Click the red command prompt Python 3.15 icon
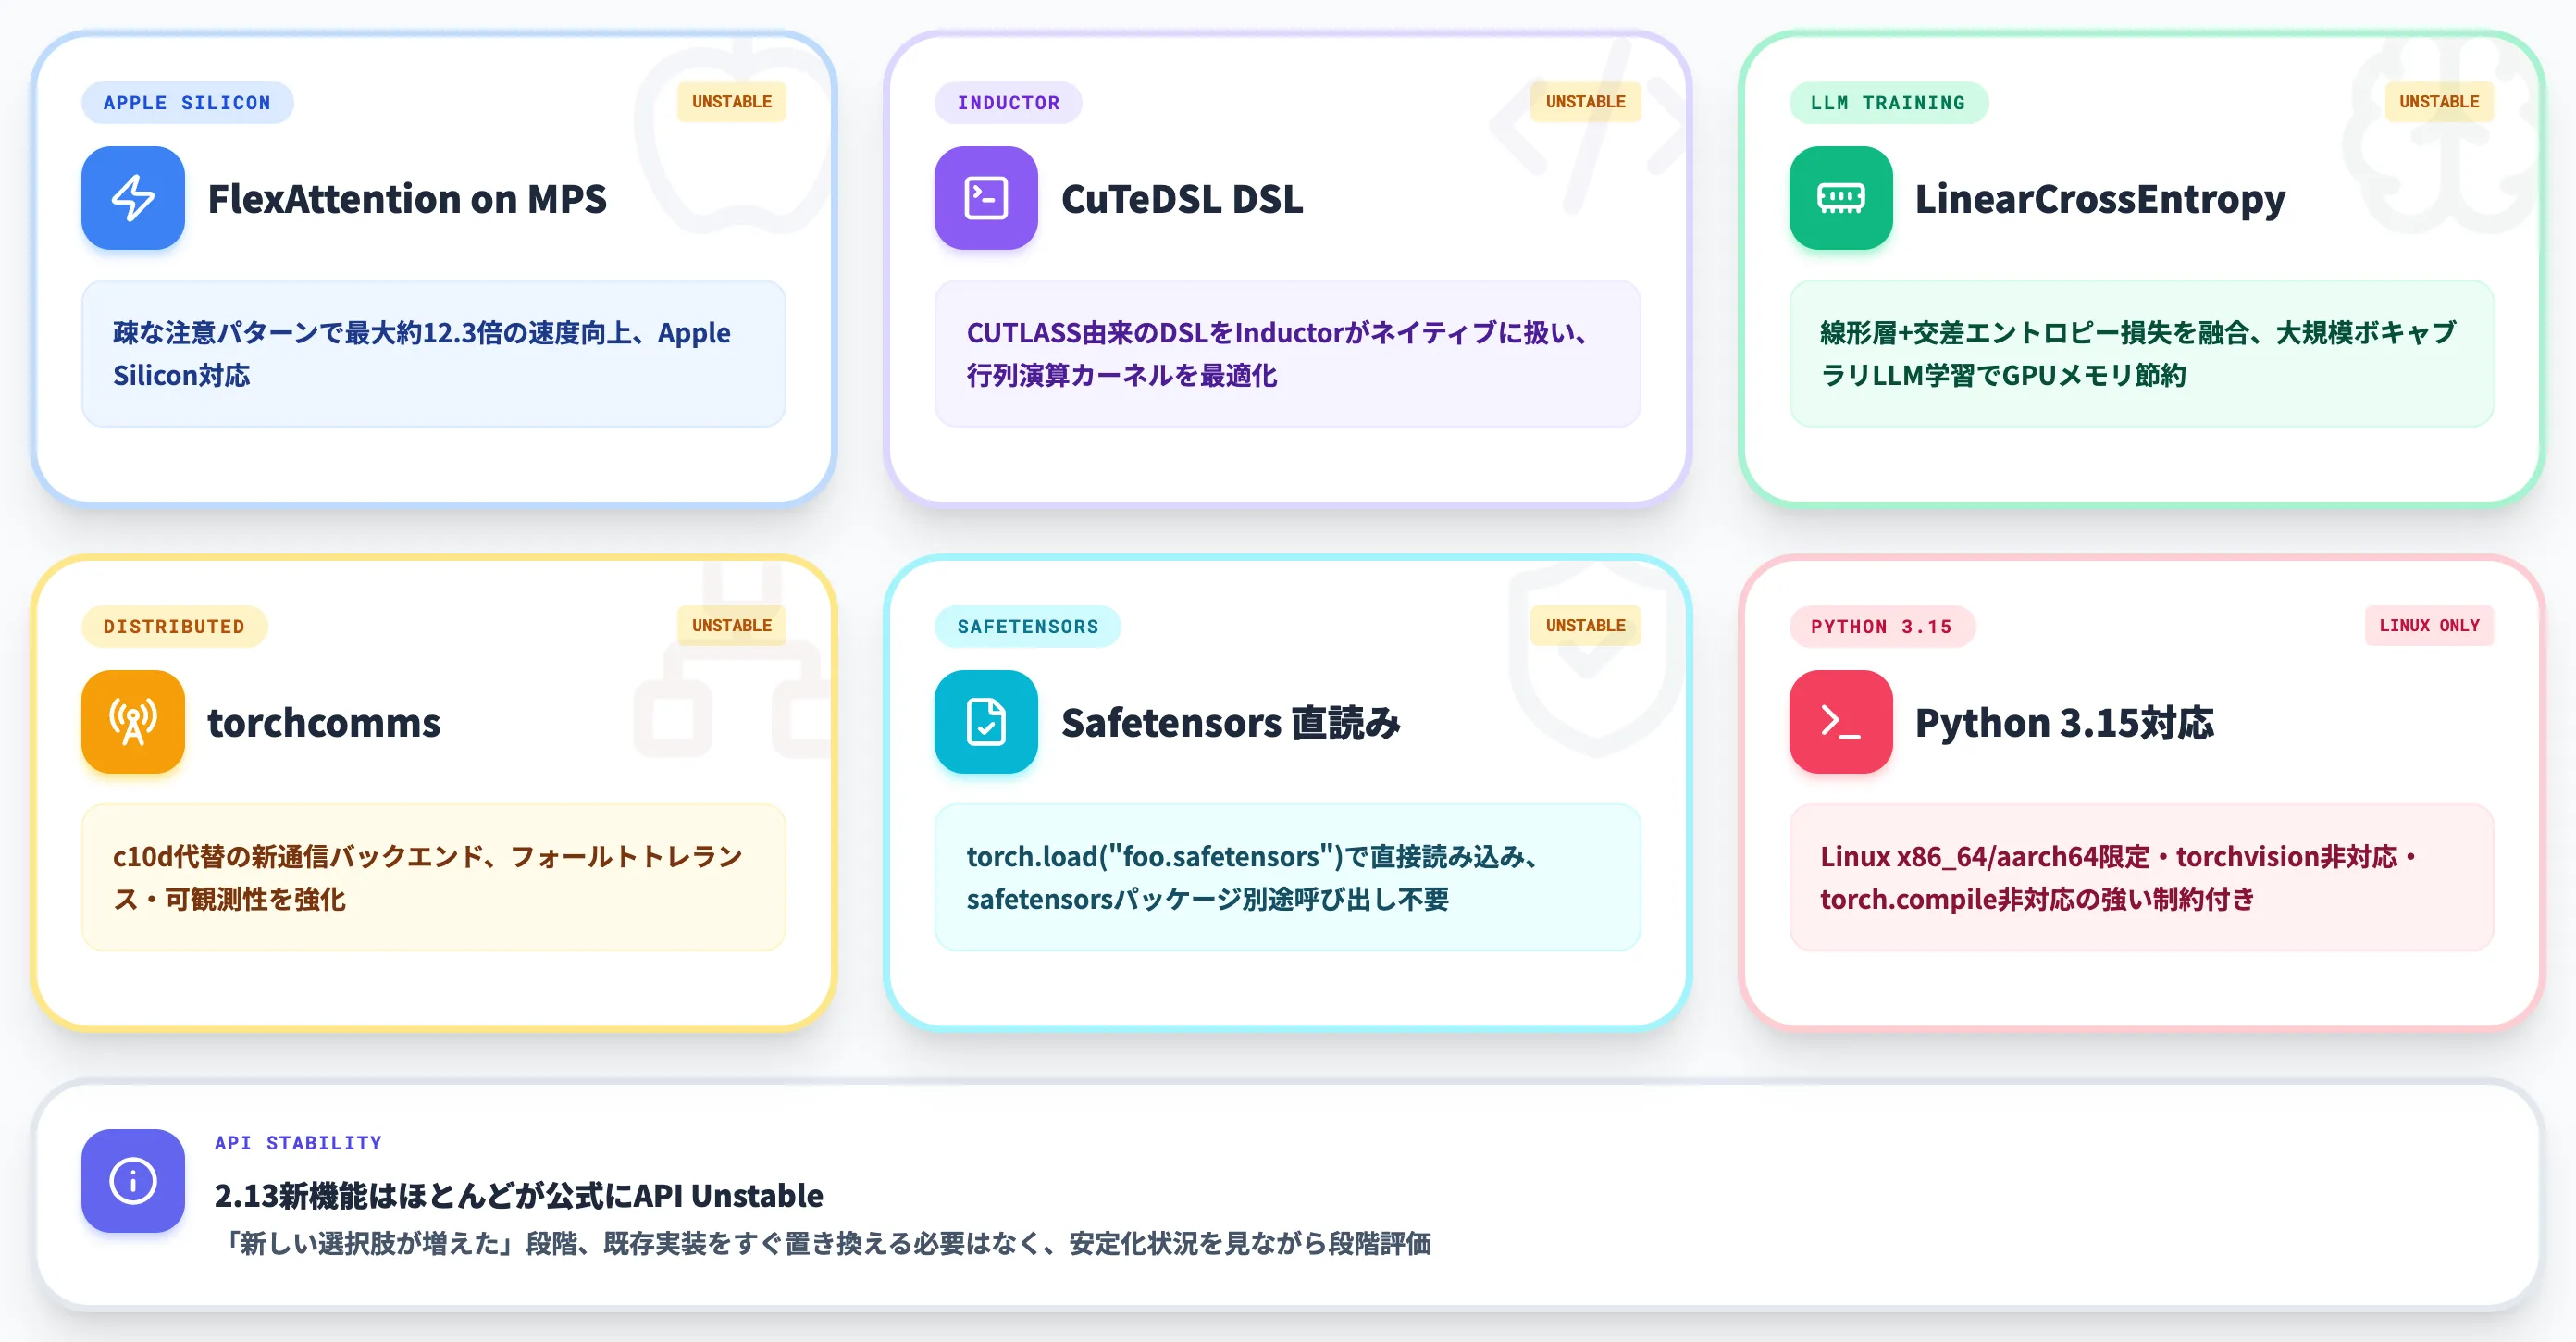The image size is (2576, 1342). (x=1840, y=722)
